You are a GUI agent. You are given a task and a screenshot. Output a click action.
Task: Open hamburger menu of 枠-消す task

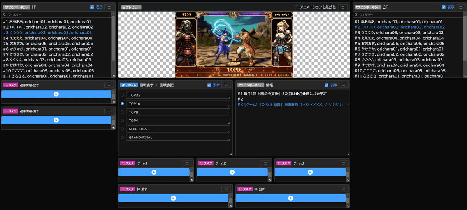(x=227, y=189)
